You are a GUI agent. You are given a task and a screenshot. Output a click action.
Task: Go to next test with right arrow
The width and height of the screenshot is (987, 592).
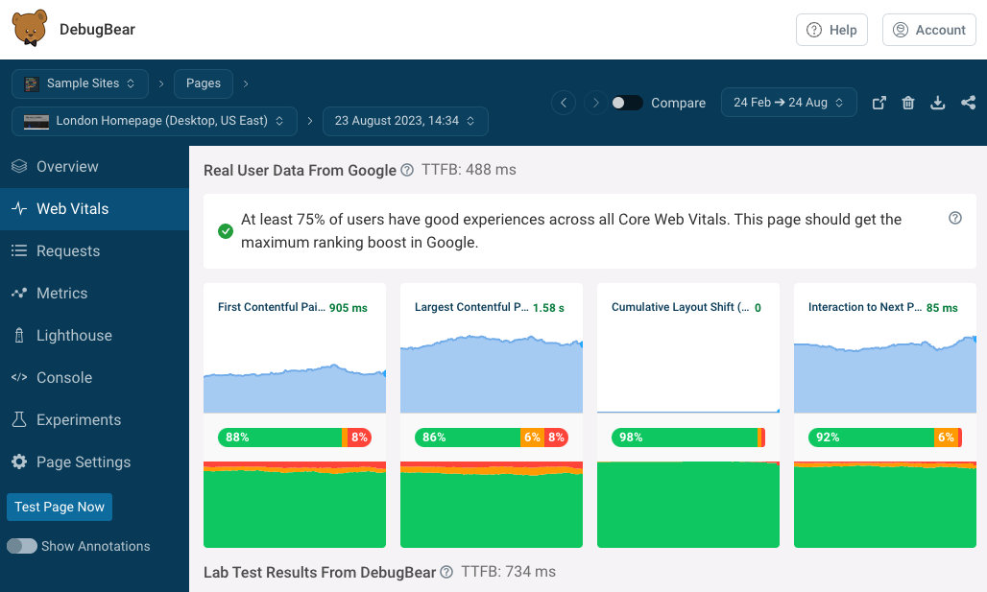(x=595, y=103)
